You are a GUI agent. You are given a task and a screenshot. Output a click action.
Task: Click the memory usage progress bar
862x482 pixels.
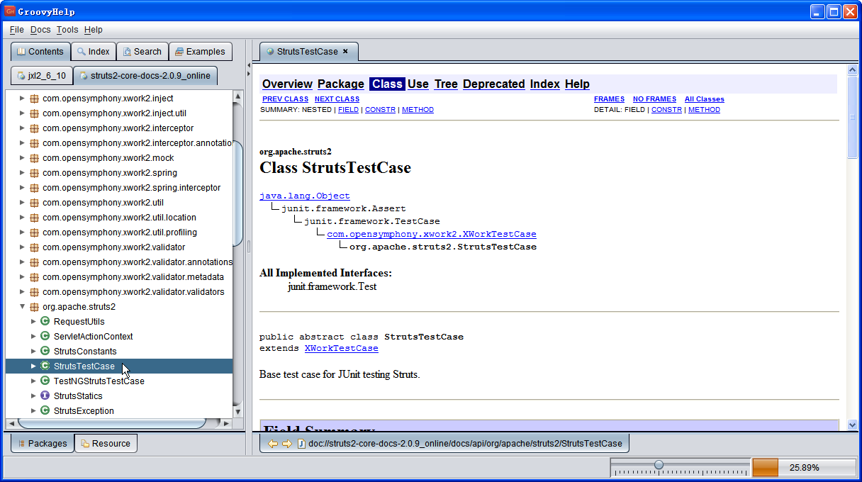804,468
